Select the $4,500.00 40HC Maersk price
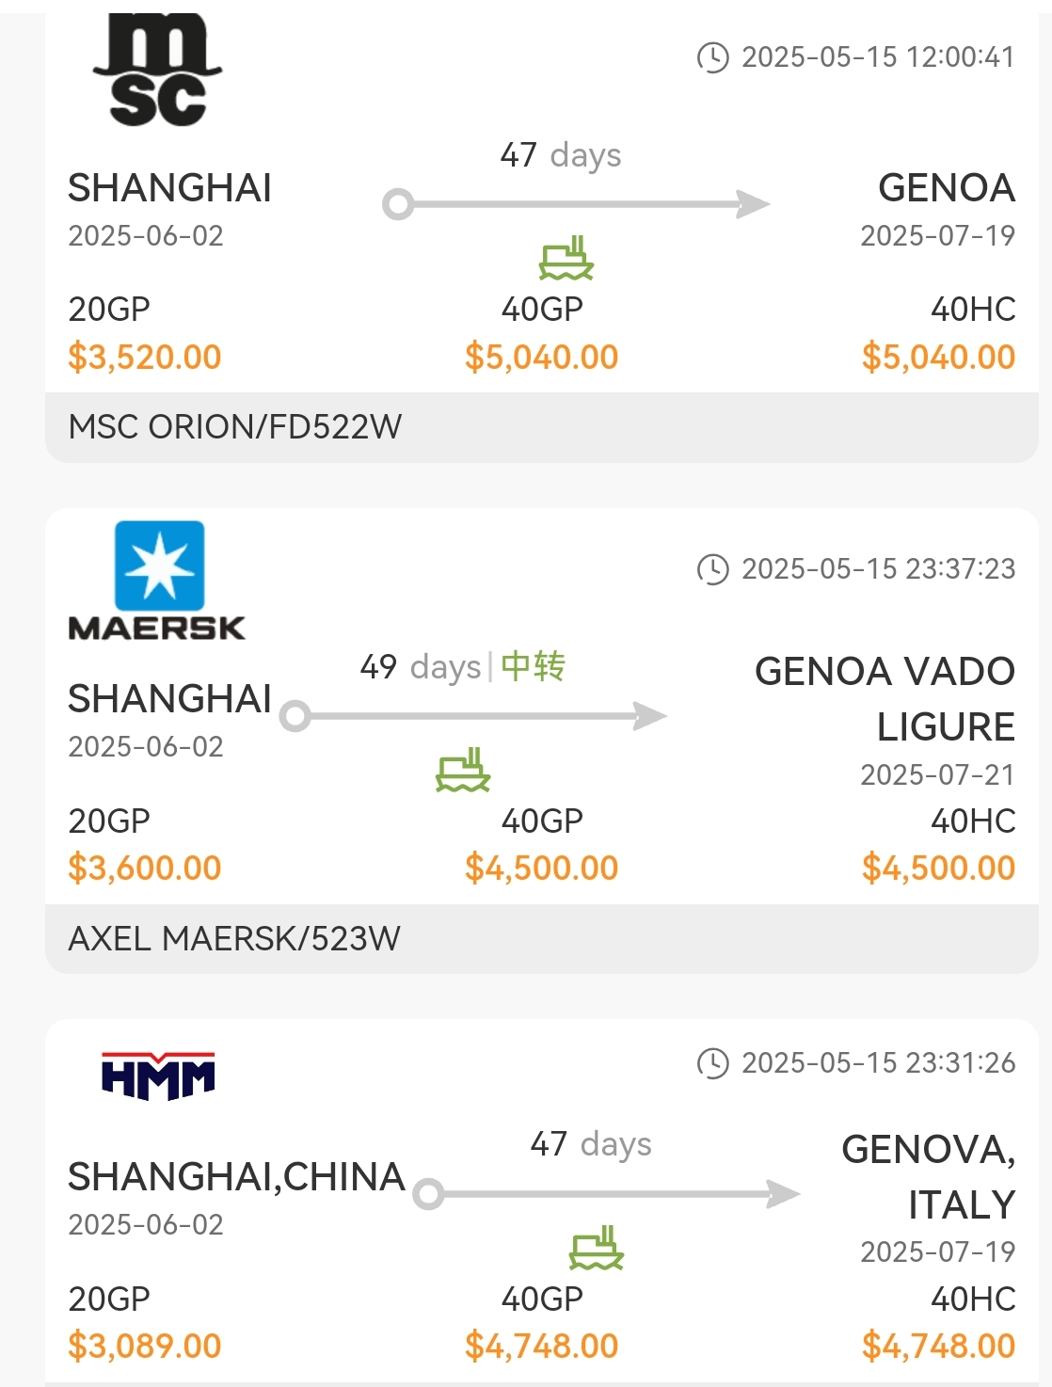 (x=939, y=868)
